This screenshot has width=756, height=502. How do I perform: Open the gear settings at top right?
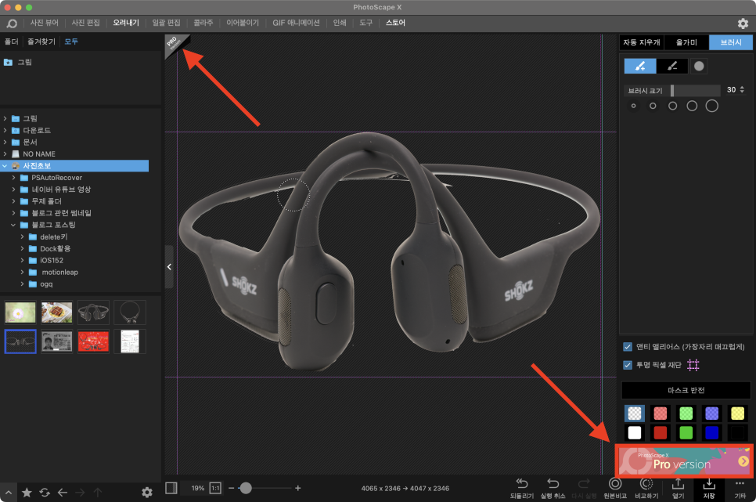click(x=743, y=23)
